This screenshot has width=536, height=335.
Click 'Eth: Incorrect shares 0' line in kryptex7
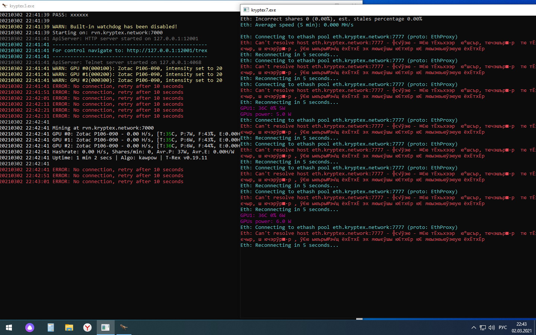coord(331,19)
